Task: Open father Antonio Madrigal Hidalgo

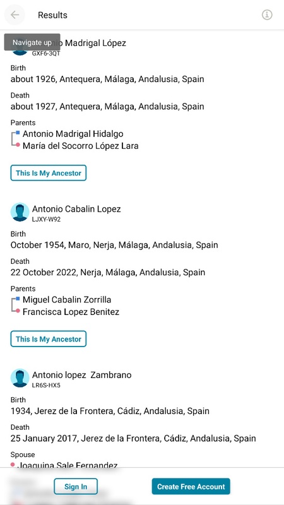Action: pyautogui.click(x=73, y=134)
